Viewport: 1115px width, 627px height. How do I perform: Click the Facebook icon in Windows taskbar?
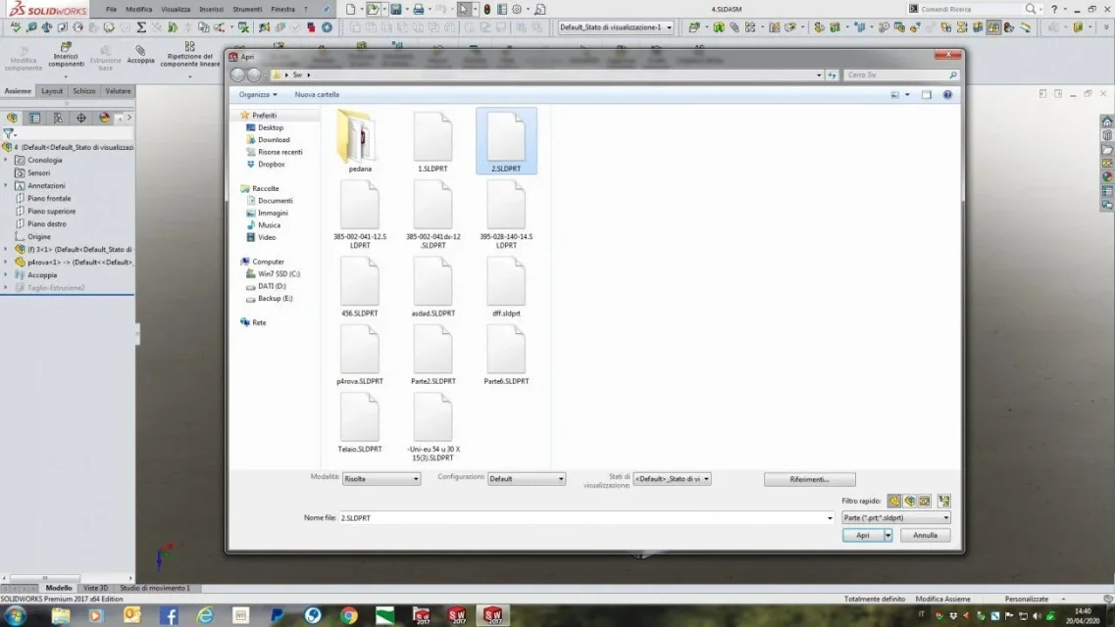pyautogui.click(x=169, y=615)
